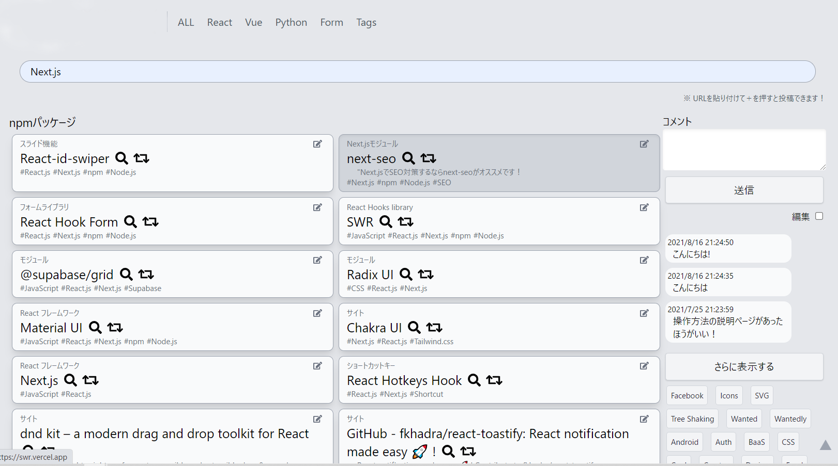Select the CSS tag
This screenshot has width=838, height=466.
pos(788,442)
